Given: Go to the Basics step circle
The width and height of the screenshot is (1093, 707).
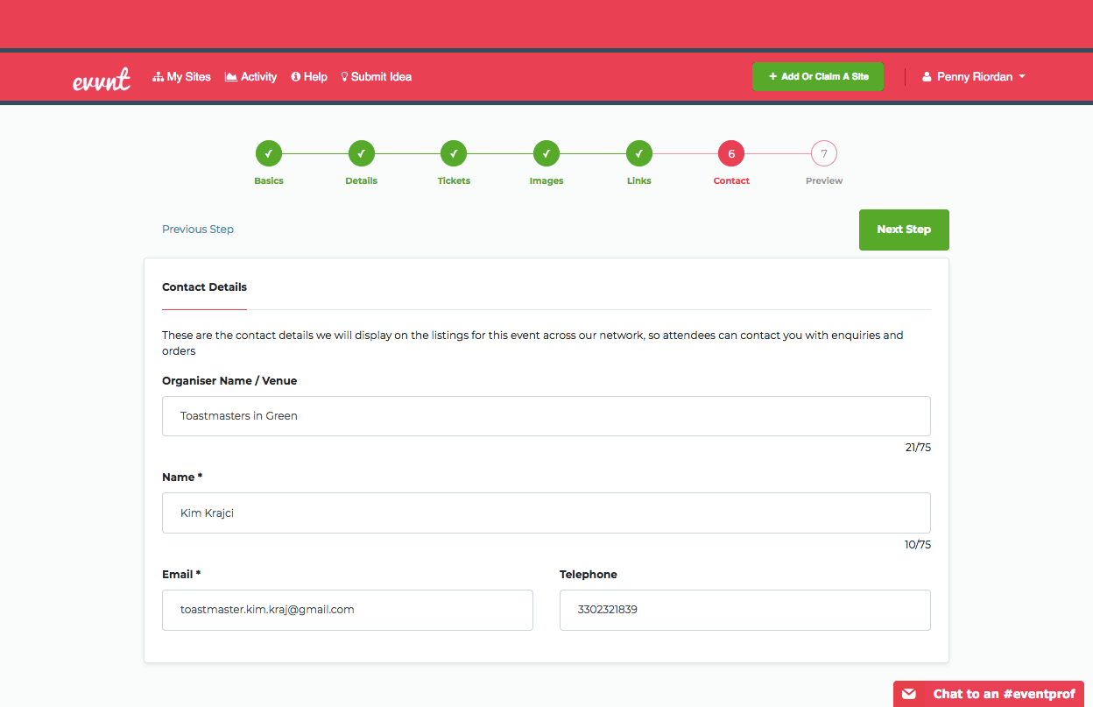Looking at the screenshot, I should point(269,154).
